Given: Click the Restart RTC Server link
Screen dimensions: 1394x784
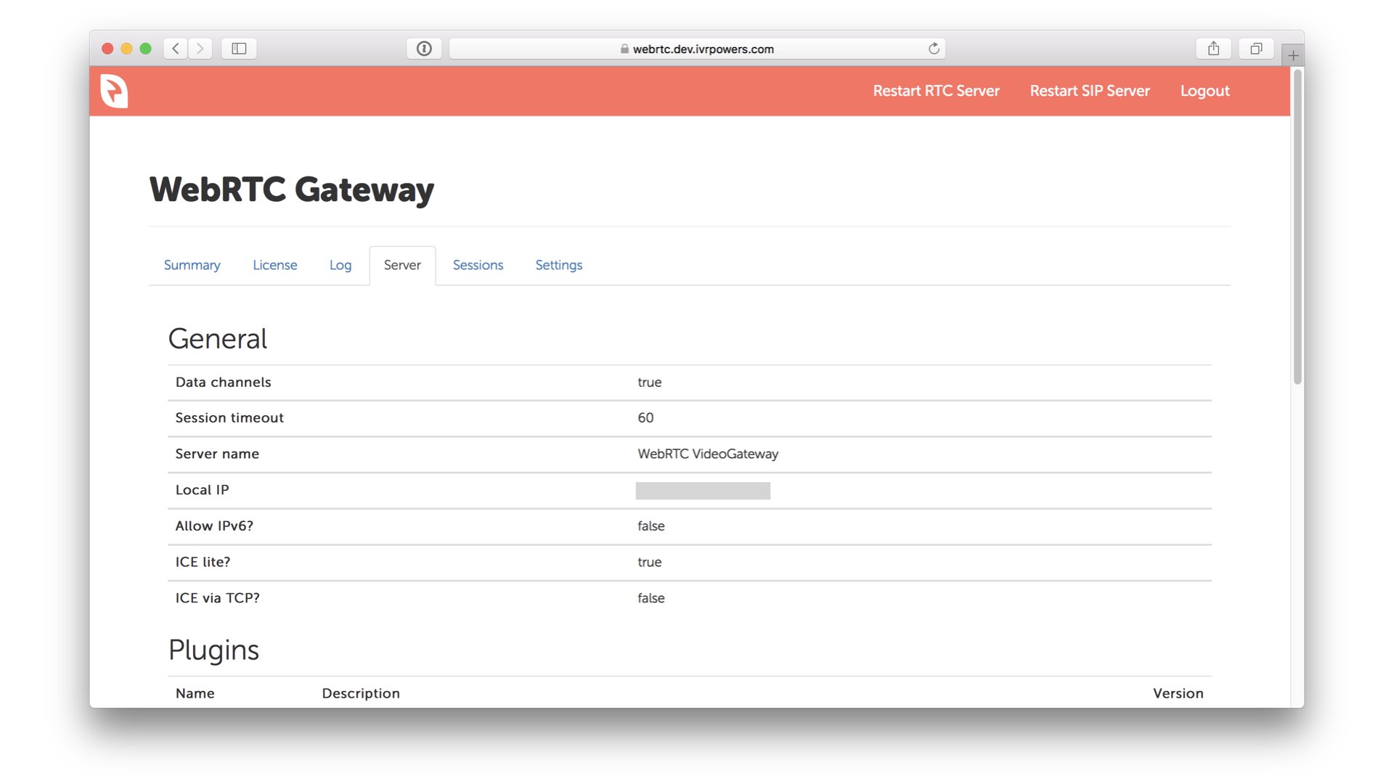Looking at the screenshot, I should [x=936, y=91].
